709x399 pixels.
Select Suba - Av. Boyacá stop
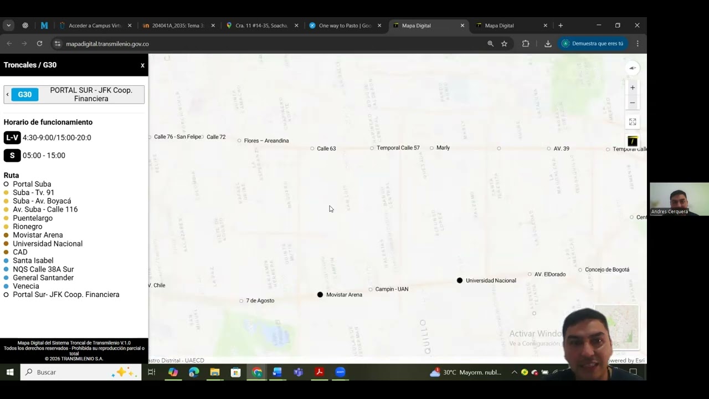[x=42, y=201]
